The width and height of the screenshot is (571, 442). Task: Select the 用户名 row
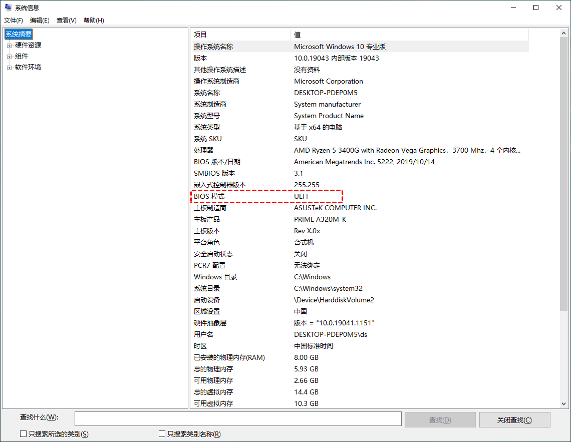[x=360, y=335]
